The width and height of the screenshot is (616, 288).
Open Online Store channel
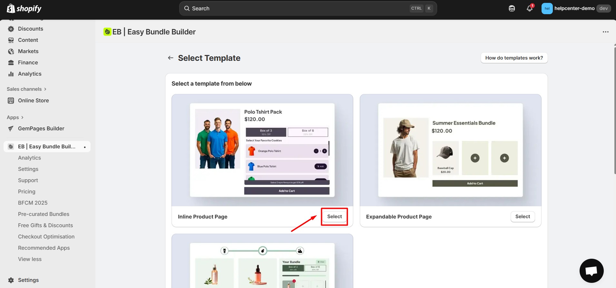[34, 101]
